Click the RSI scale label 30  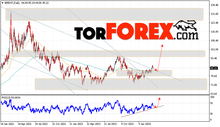click(x=211, y=114)
